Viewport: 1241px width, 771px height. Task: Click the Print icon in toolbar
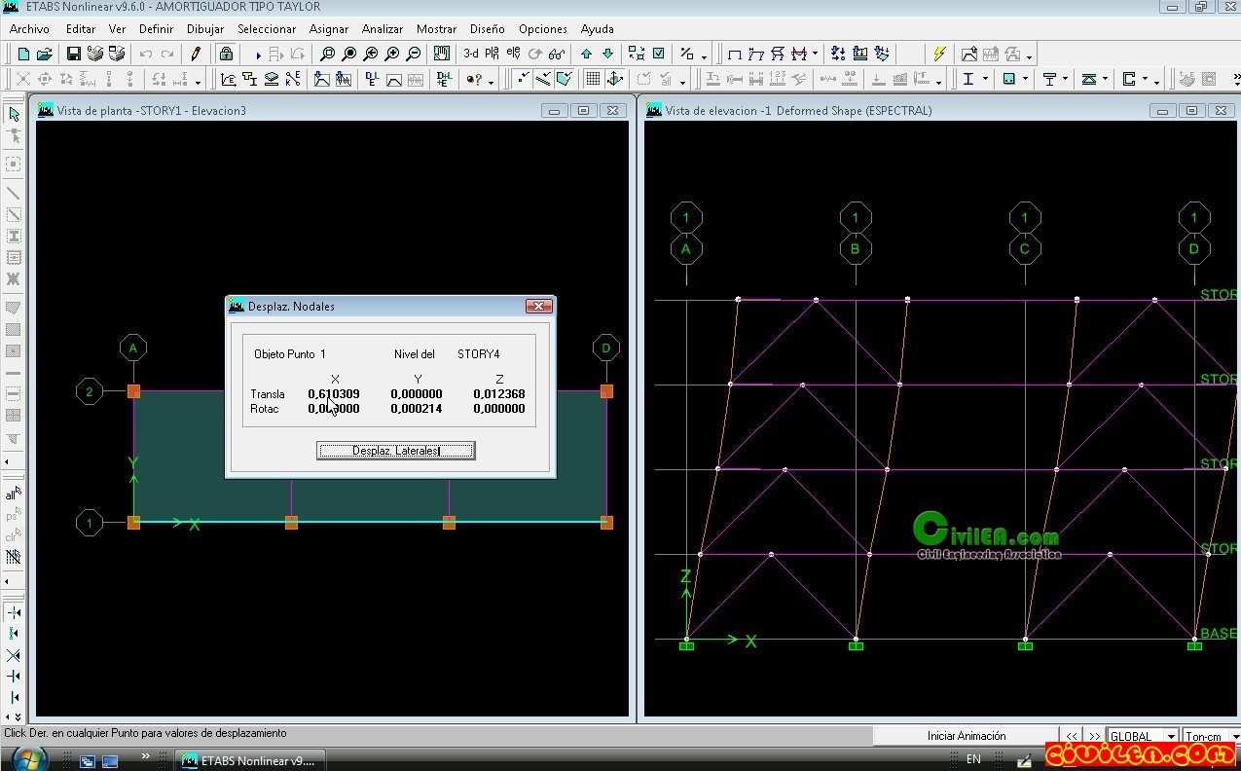95,55
